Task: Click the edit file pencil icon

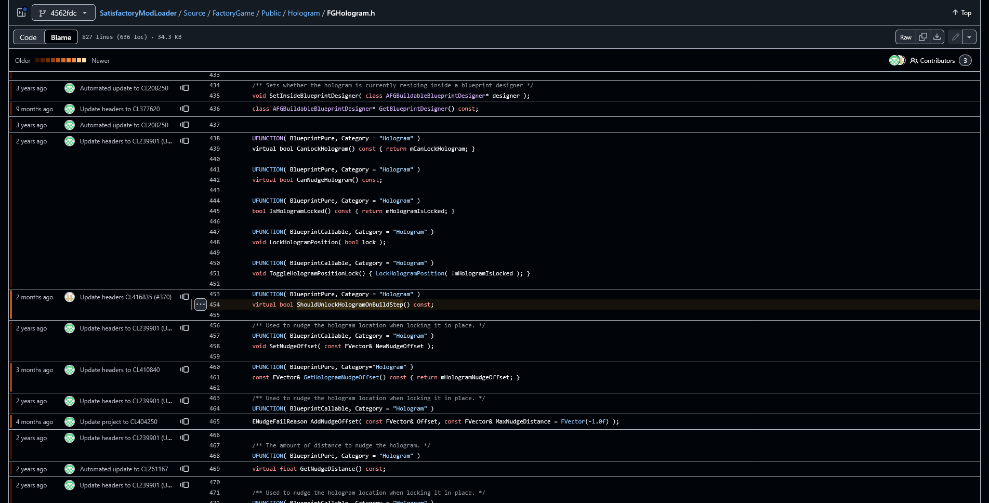Action: tap(955, 37)
